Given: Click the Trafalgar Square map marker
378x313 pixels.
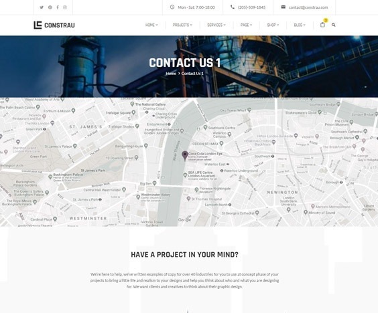Looking at the screenshot, I should [133, 112].
